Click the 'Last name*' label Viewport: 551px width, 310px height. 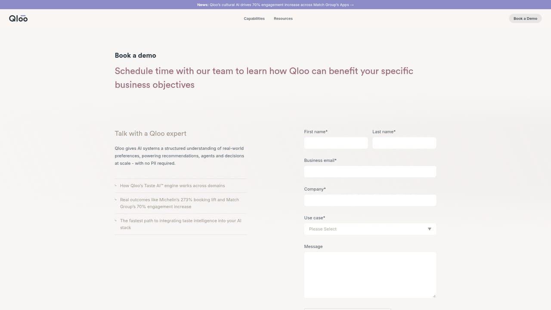pyautogui.click(x=384, y=132)
